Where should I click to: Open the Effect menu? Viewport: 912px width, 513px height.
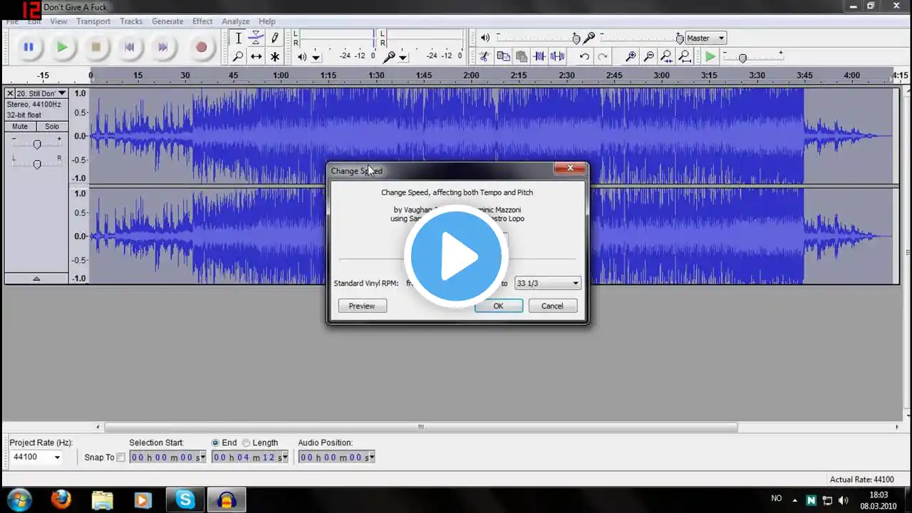(202, 21)
